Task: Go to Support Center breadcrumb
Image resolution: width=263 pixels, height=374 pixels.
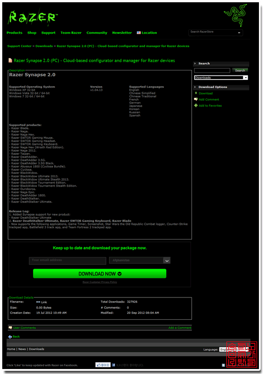Action: click(19, 46)
